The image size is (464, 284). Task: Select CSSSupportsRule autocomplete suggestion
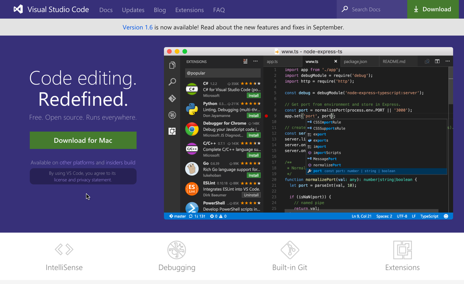377,128
